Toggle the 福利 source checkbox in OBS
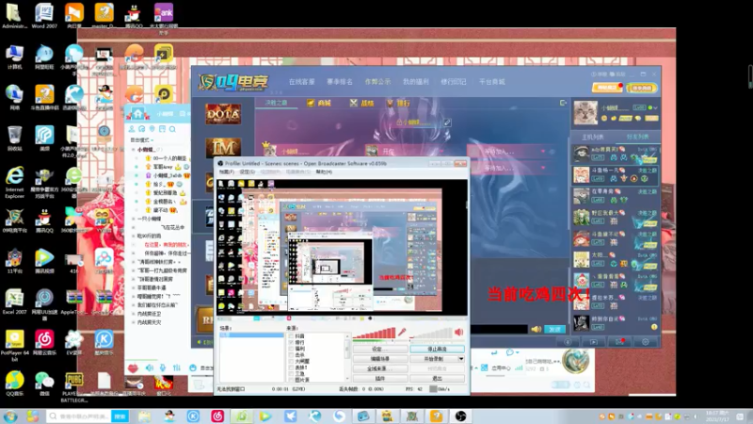Image resolution: width=753 pixels, height=424 pixels. [291, 349]
